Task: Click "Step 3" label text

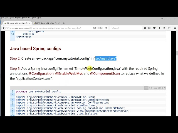Action: point(15,68)
